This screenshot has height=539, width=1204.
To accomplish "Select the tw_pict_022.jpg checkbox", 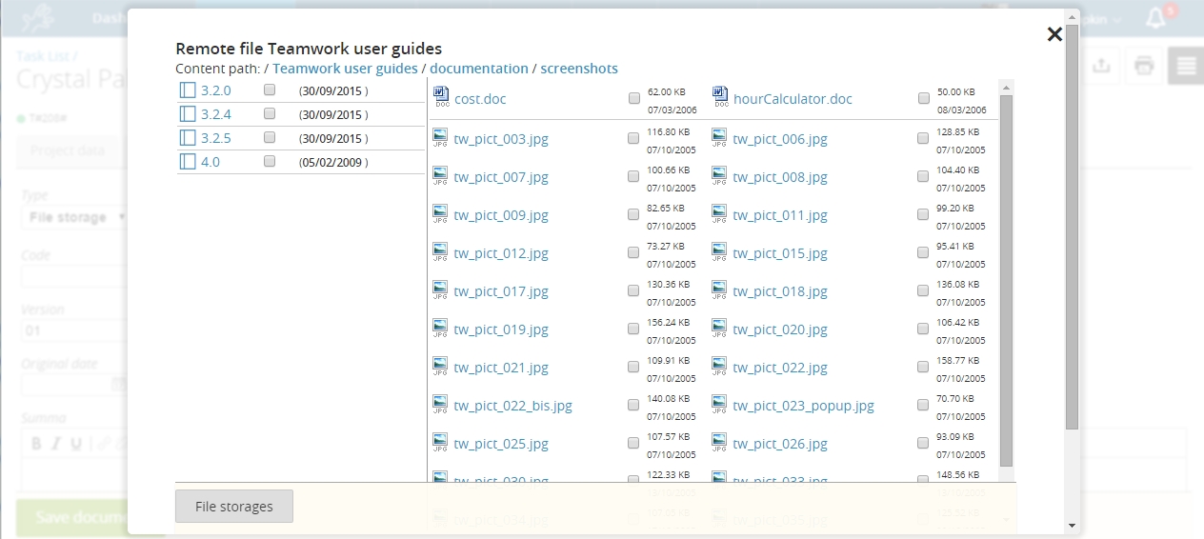I will click(924, 368).
